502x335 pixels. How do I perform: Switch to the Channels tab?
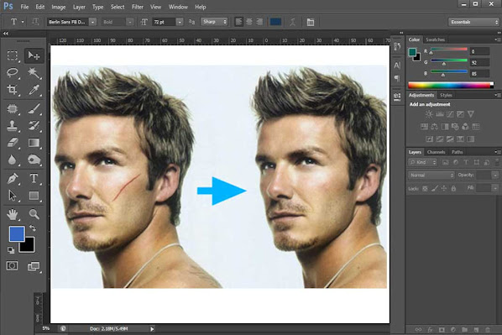point(436,152)
